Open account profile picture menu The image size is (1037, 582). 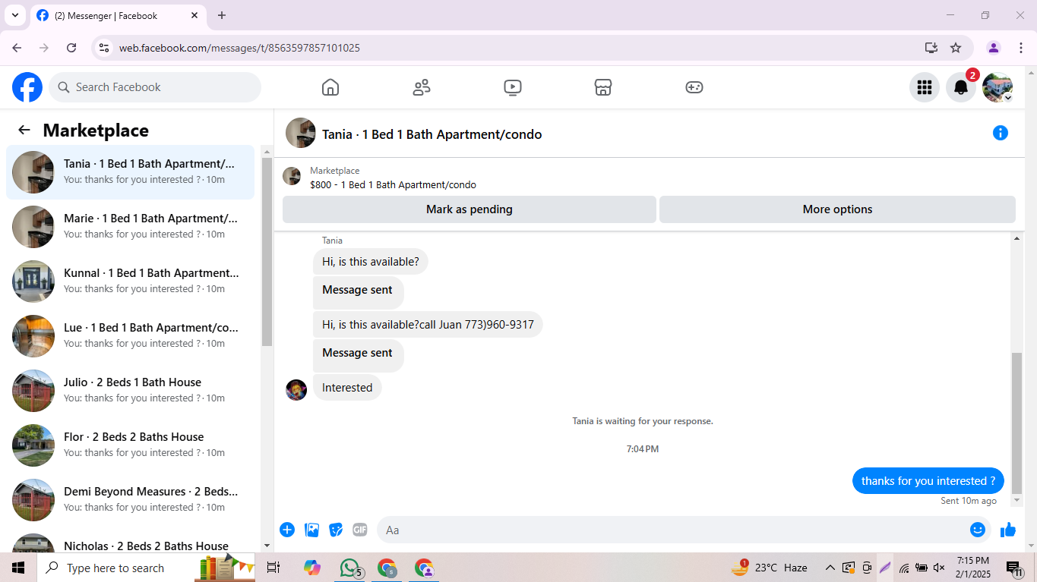coord(997,87)
